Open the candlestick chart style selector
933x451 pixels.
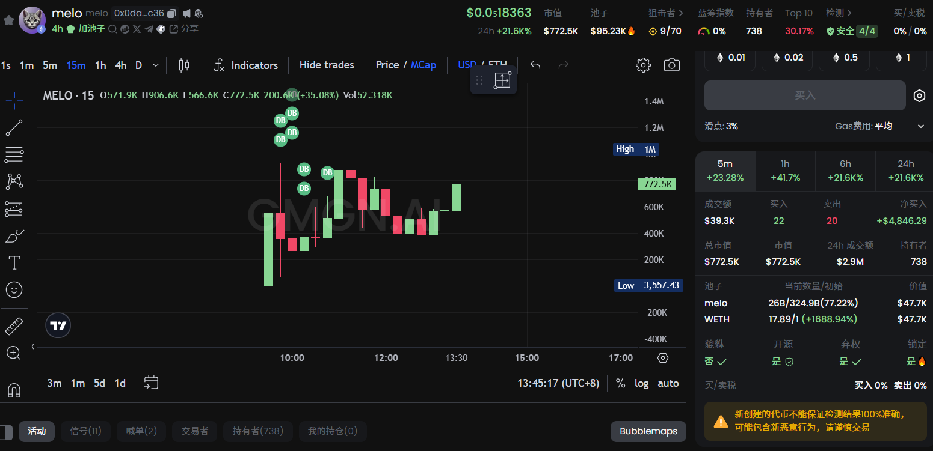(184, 65)
